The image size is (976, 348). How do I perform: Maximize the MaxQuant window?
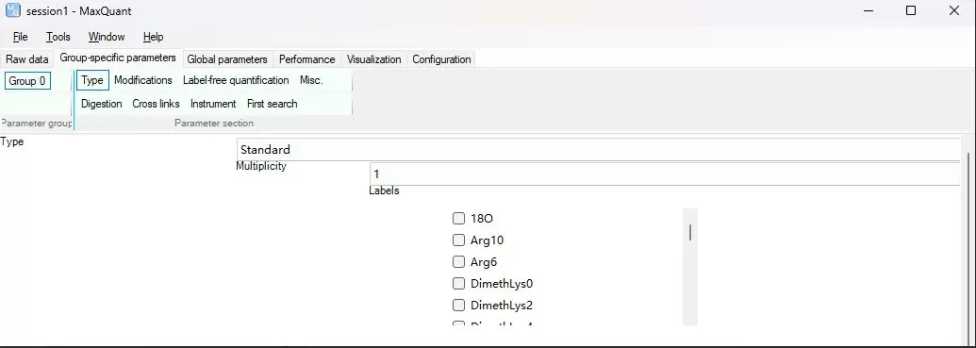click(x=911, y=10)
